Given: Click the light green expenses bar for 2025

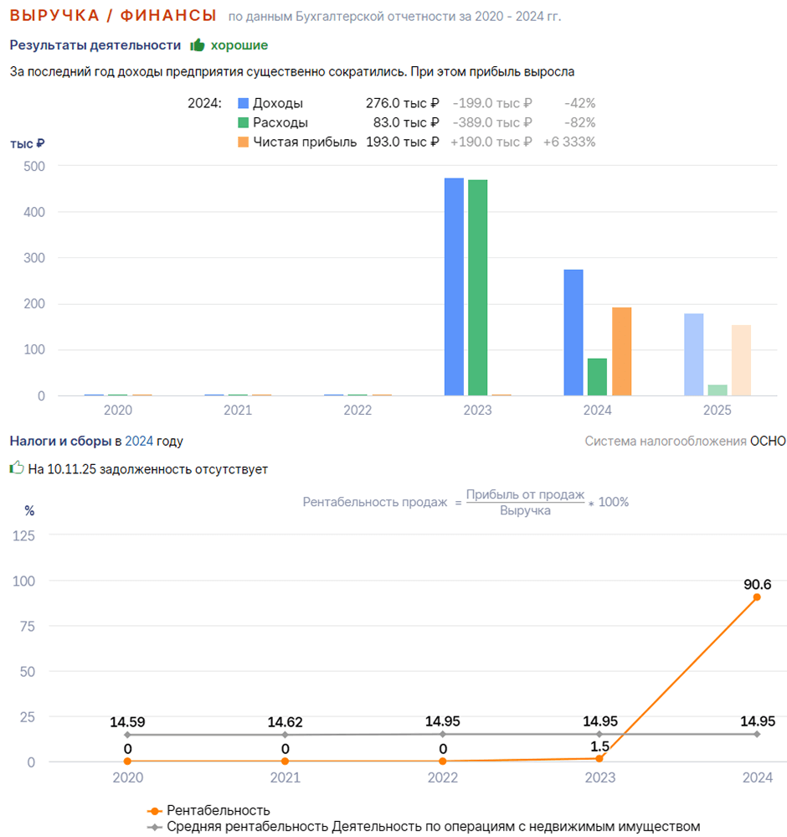Looking at the screenshot, I should coord(718,390).
